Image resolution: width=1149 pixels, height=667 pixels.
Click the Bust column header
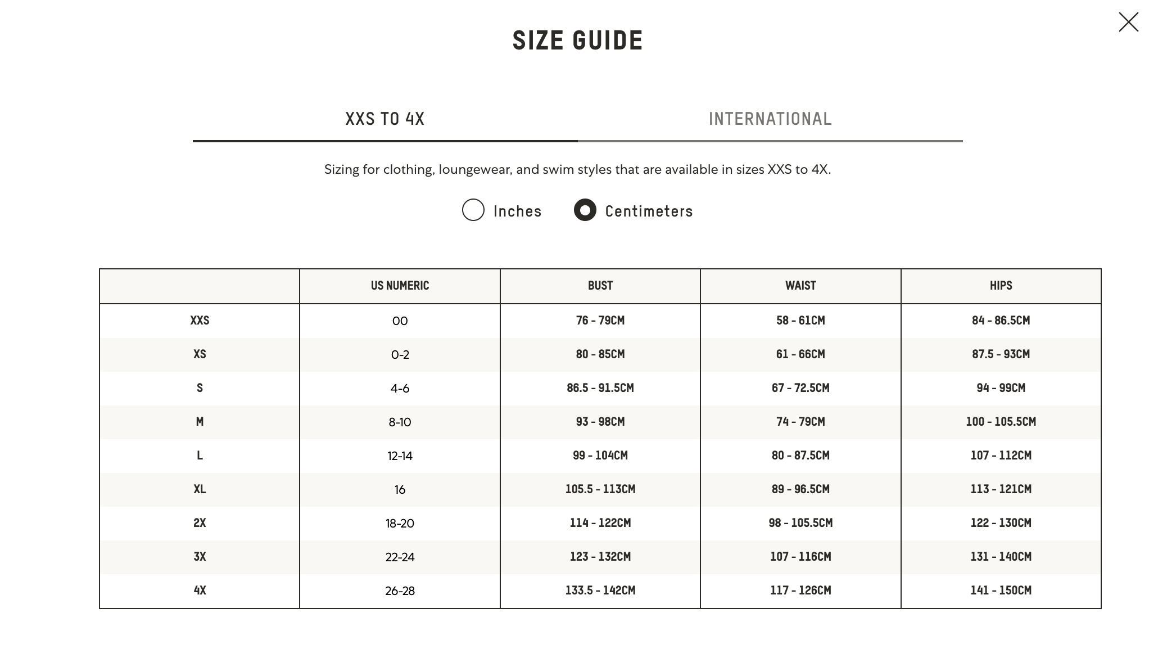click(x=600, y=286)
